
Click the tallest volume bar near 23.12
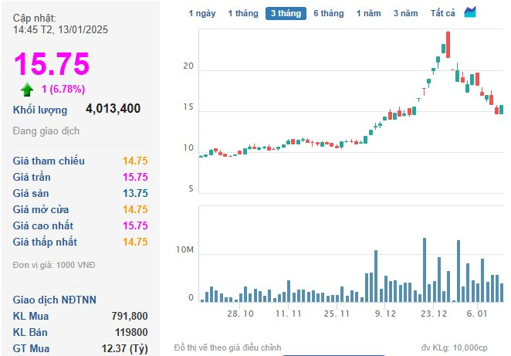pyautogui.click(x=425, y=270)
